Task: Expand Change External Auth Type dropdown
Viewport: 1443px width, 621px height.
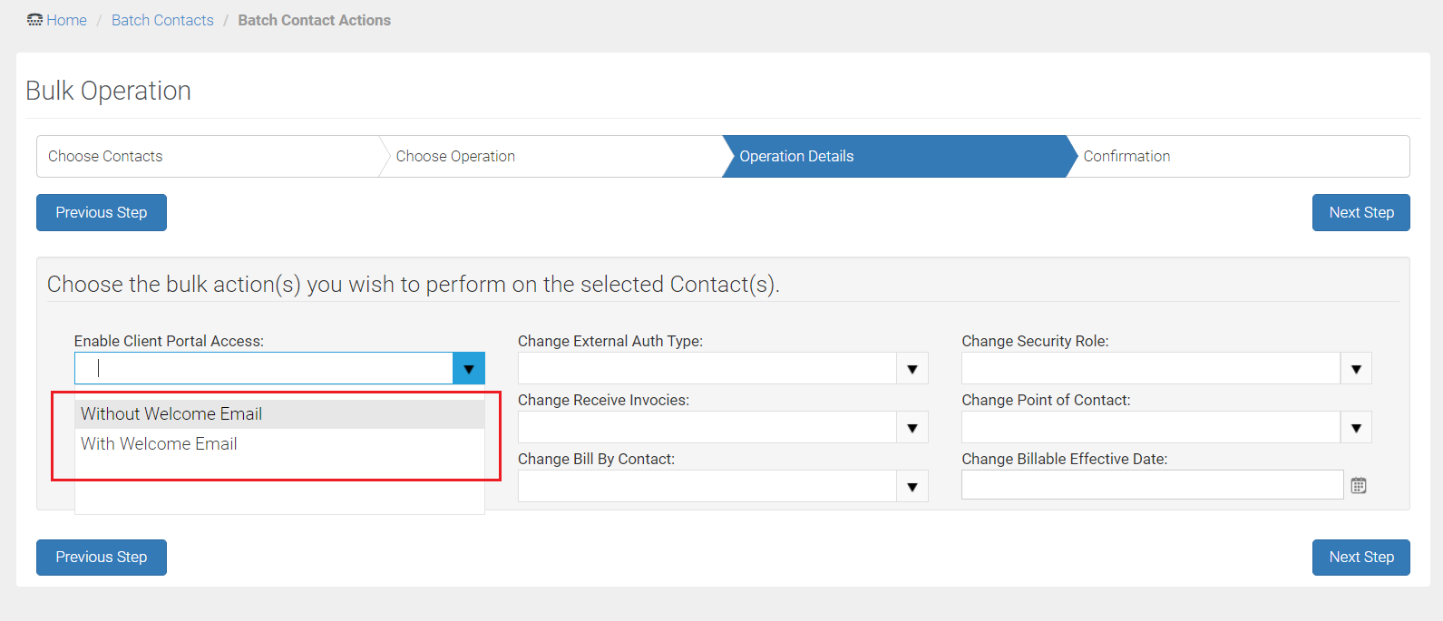Action: pos(912,369)
